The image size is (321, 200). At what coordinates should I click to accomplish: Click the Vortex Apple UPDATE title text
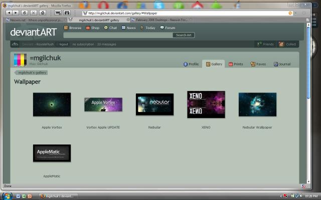(x=103, y=127)
